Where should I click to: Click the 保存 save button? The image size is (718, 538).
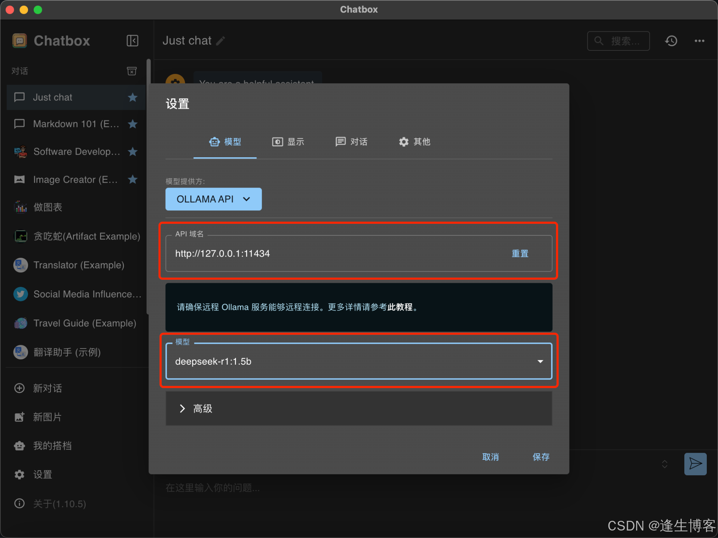541,457
